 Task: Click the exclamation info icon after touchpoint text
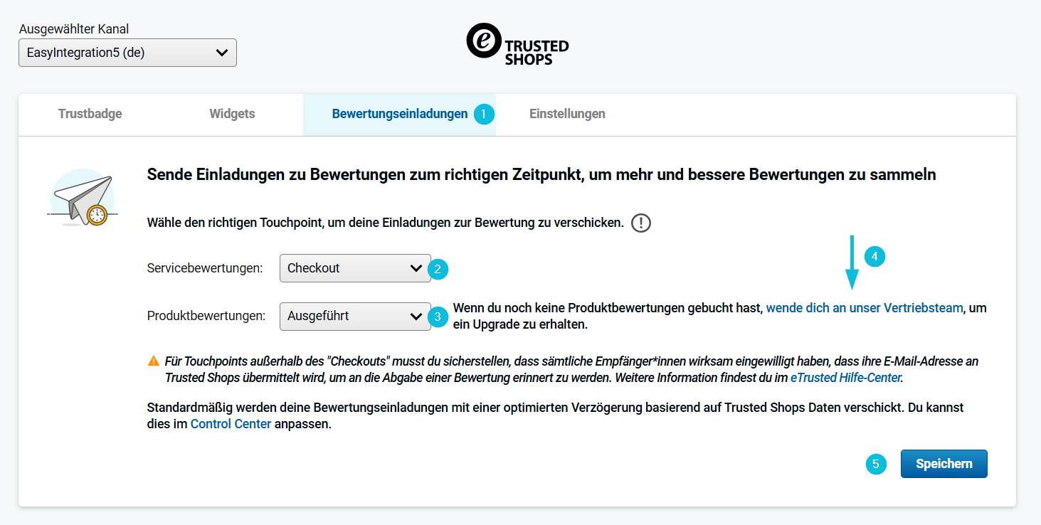click(x=640, y=223)
